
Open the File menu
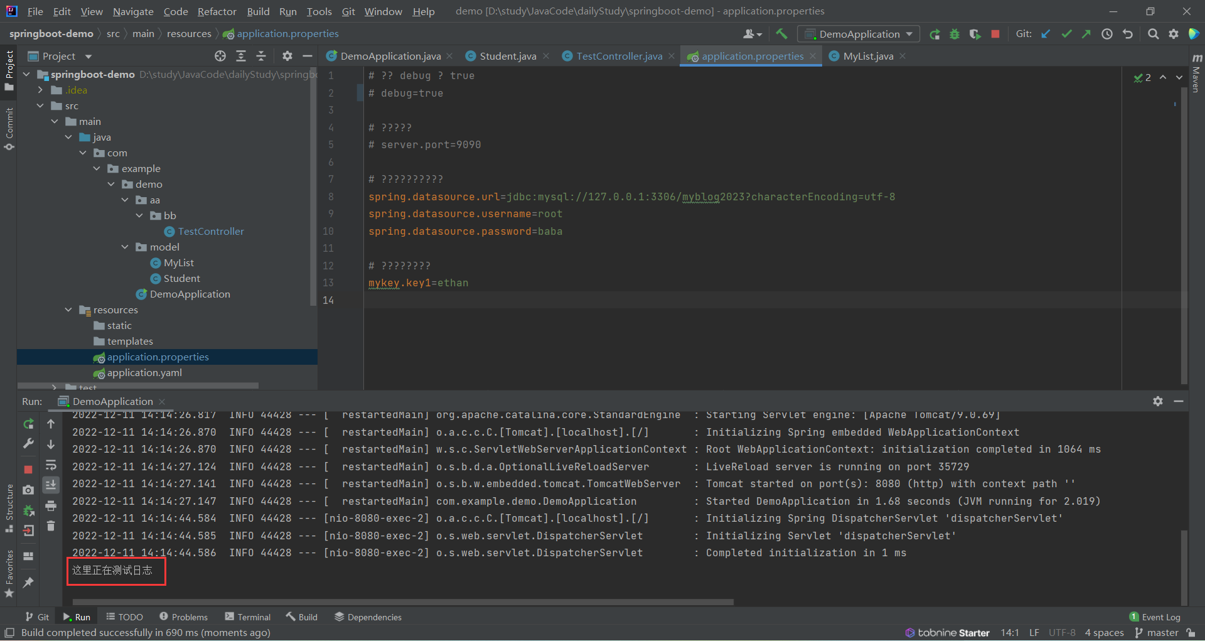coord(35,11)
